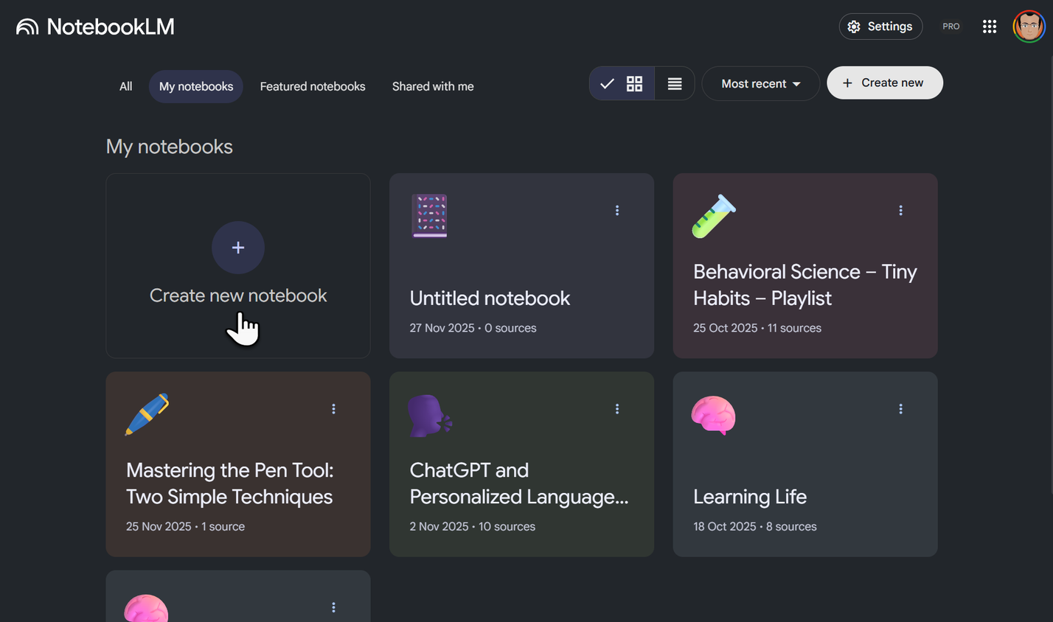Click the speaking head emoji icon

click(x=430, y=416)
